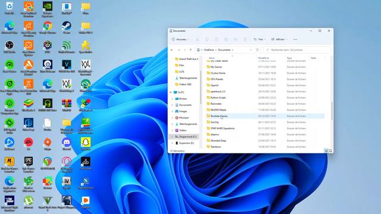Sort by the Nom column header
Viewport: 381px width, 214px height.
tap(212, 58)
